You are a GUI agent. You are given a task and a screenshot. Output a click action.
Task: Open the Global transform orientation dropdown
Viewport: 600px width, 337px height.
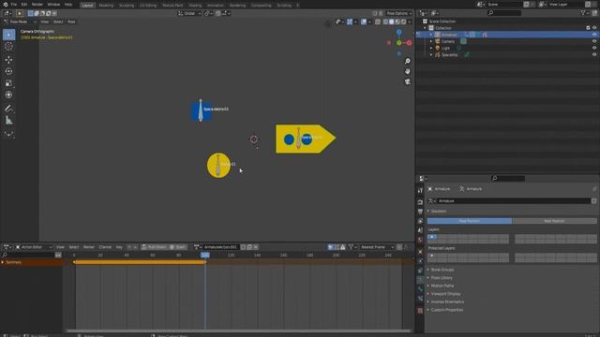(189, 13)
